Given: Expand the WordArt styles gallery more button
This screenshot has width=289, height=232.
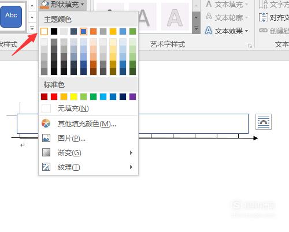Looking at the screenshot, I should [196, 28].
